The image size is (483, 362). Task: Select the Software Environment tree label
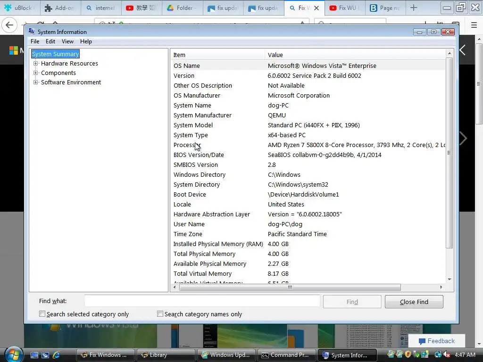pos(71,82)
